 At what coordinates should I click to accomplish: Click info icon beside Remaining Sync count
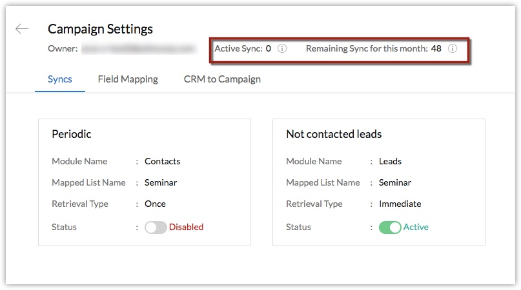tap(453, 48)
